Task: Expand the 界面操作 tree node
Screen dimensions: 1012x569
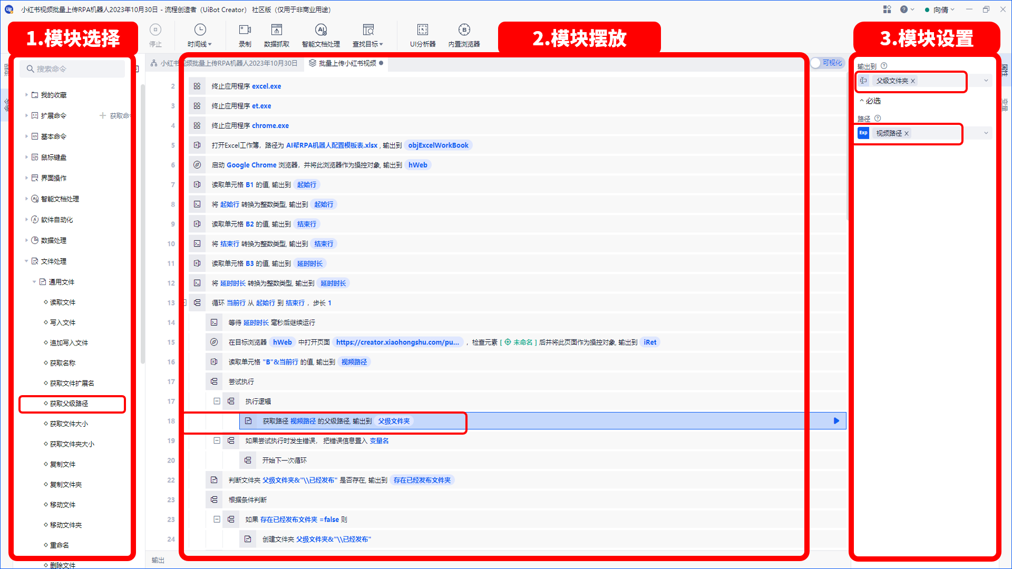Action: 26,178
